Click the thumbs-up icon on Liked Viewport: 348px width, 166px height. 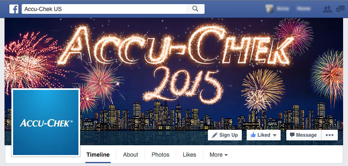[253, 135]
